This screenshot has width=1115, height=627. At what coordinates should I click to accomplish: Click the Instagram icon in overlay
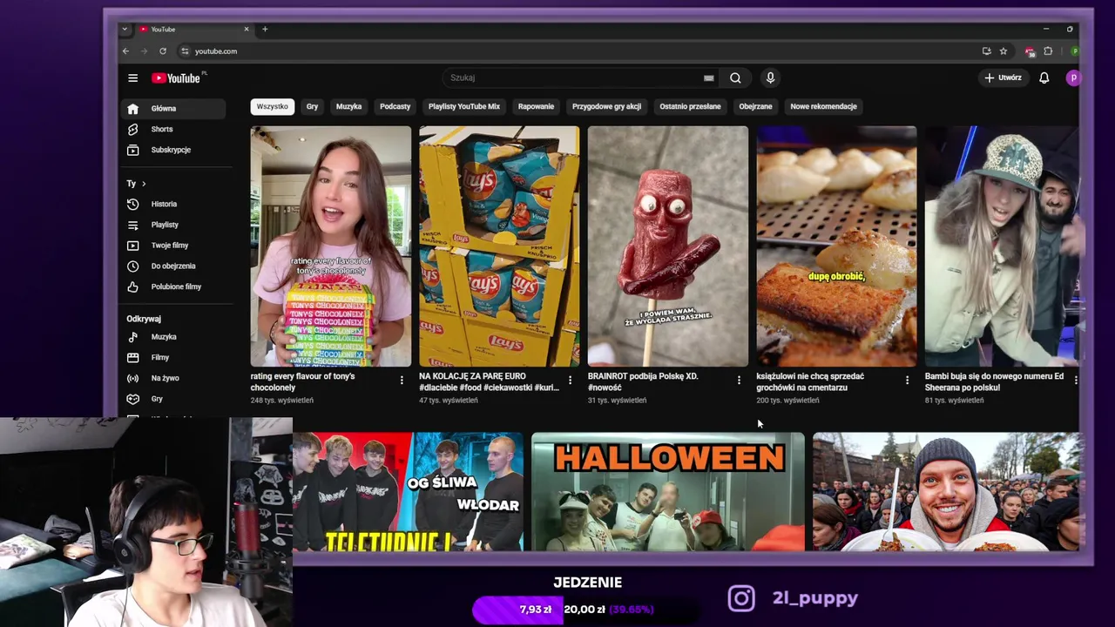click(741, 598)
